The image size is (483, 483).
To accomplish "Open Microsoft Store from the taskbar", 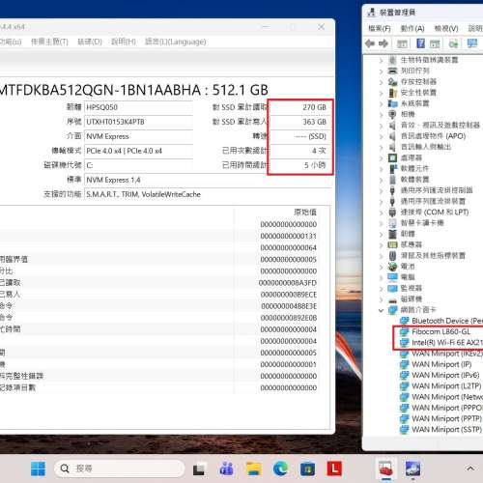I will coord(307,469).
